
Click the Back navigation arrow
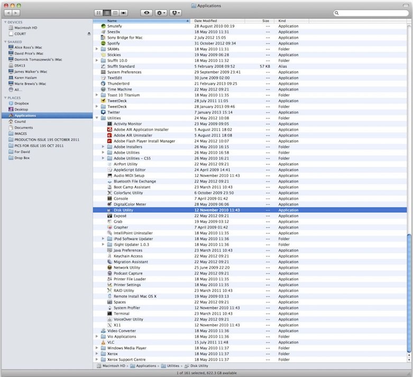8,13
